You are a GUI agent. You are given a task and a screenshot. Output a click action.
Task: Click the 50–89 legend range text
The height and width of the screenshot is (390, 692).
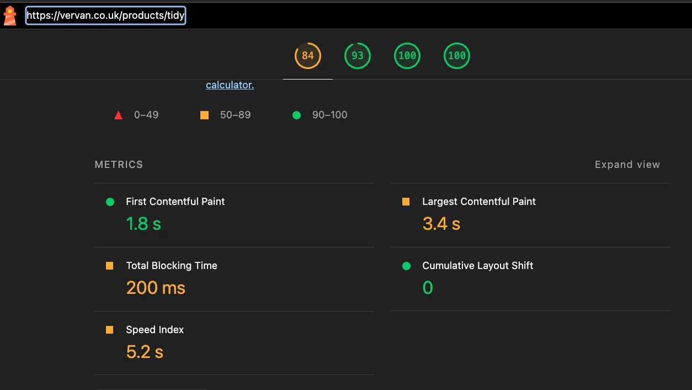235,115
